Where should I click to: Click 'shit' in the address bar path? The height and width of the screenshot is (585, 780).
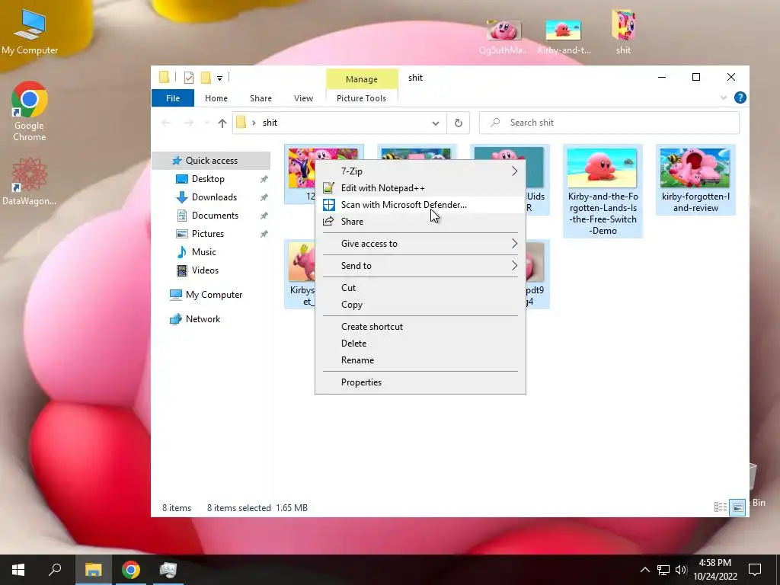[x=270, y=123]
